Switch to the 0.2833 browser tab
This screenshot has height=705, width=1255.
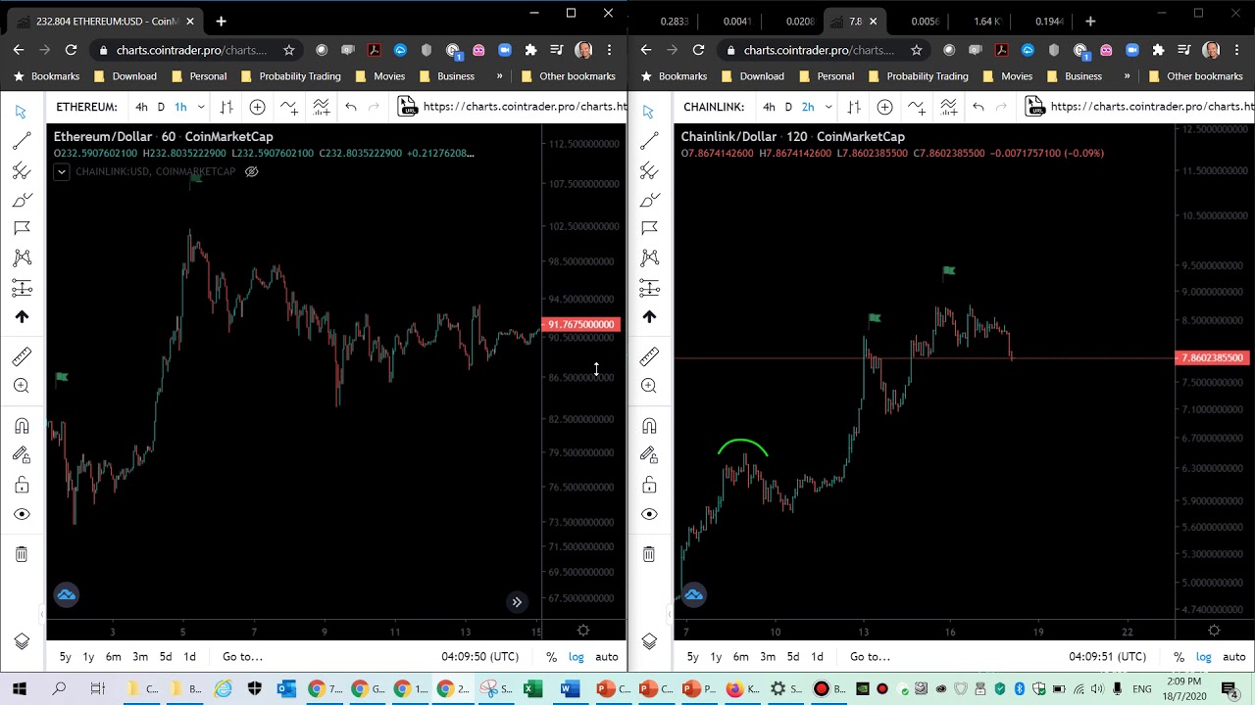pyautogui.click(x=674, y=21)
